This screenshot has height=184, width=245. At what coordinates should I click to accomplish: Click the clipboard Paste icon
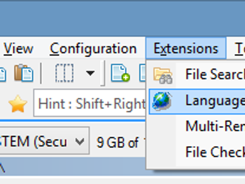24,73
